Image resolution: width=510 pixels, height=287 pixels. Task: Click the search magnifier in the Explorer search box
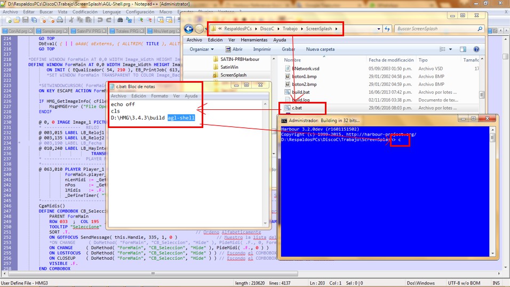click(480, 29)
